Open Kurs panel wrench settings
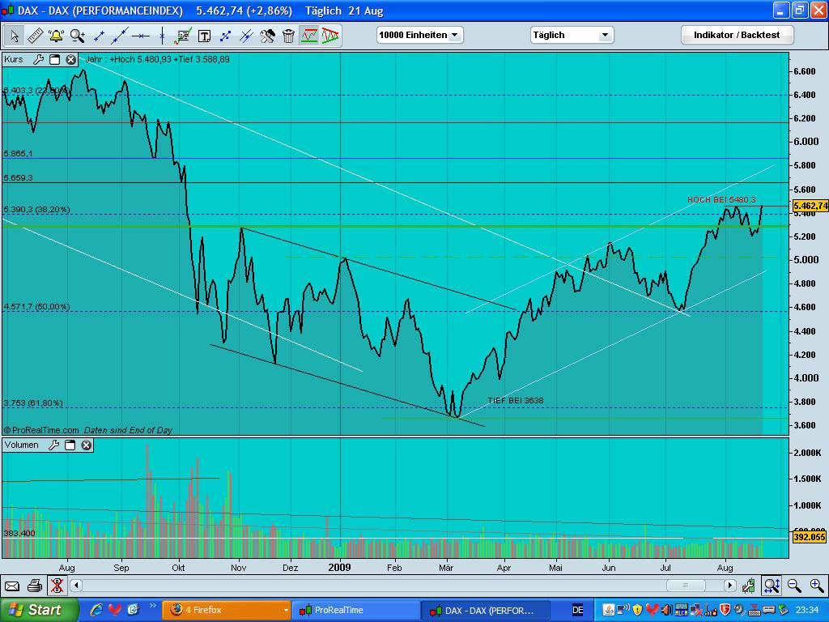 tap(38, 59)
